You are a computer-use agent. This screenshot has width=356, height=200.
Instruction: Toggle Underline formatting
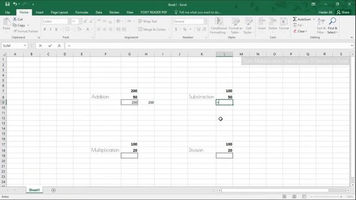pyautogui.click(x=56, y=29)
